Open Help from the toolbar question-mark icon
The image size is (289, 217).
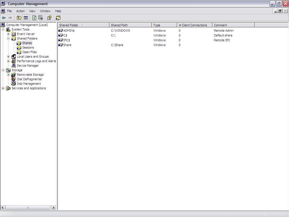(49, 18)
